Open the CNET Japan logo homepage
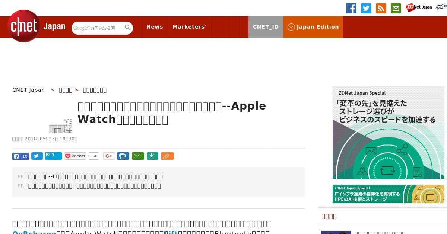This screenshot has height=234, width=447. (37, 26)
